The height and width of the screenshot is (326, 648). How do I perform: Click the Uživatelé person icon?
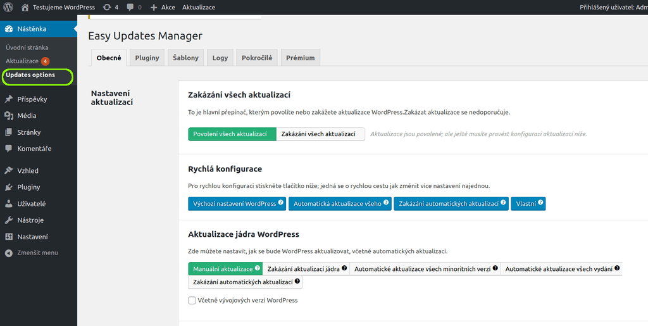coord(9,204)
